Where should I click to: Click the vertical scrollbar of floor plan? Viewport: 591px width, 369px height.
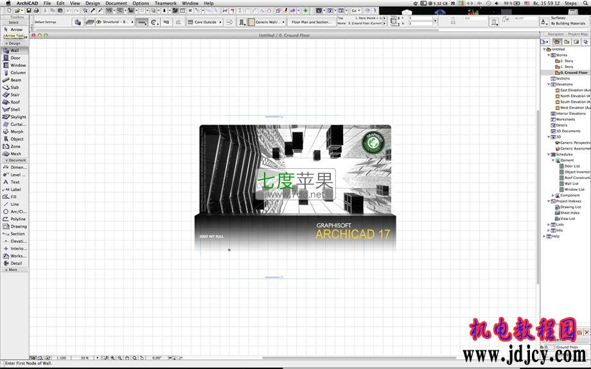pyautogui.click(x=538, y=197)
